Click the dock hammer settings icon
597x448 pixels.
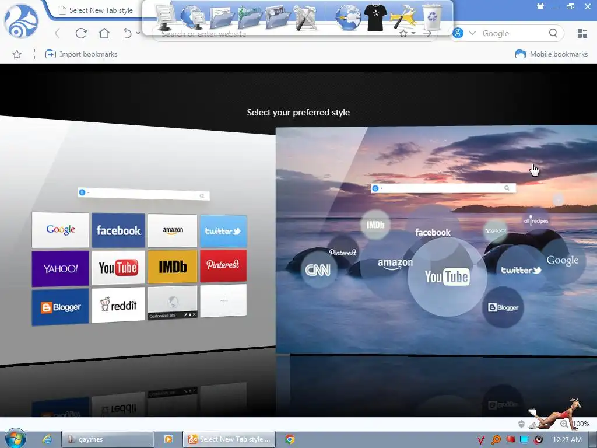(x=403, y=17)
